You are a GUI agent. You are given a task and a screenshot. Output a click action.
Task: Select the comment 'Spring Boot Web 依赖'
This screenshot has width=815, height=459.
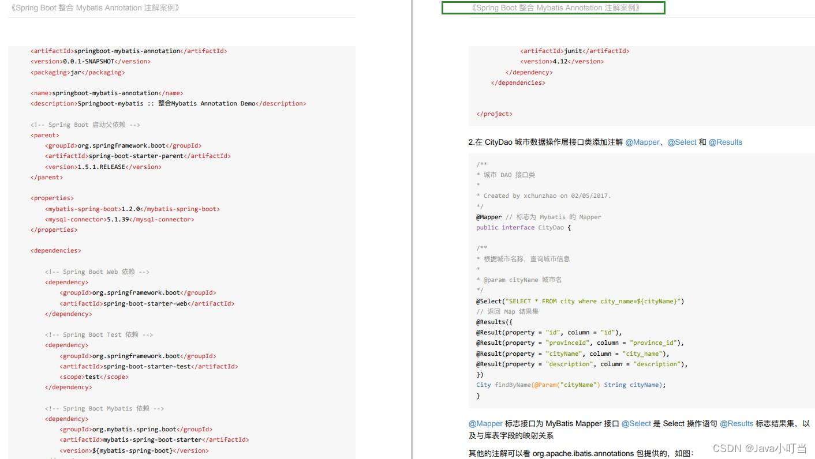97,272
